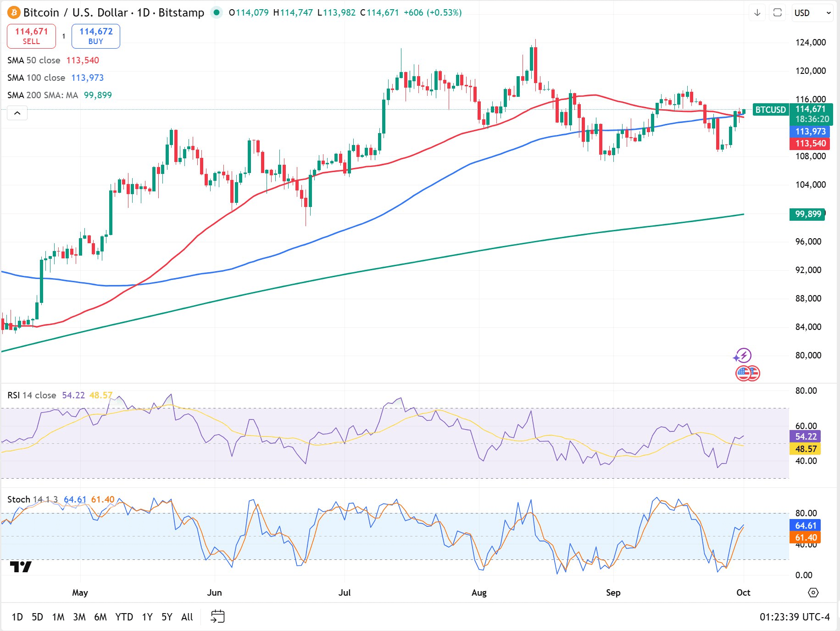Open the USD currency dropdown
This screenshot has width=840, height=631.
pos(812,13)
